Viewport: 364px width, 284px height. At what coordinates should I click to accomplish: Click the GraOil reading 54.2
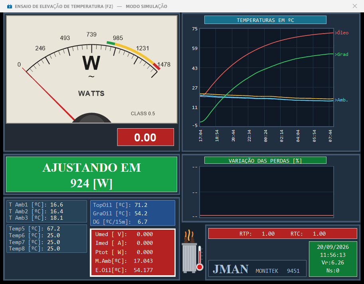click(x=141, y=214)
